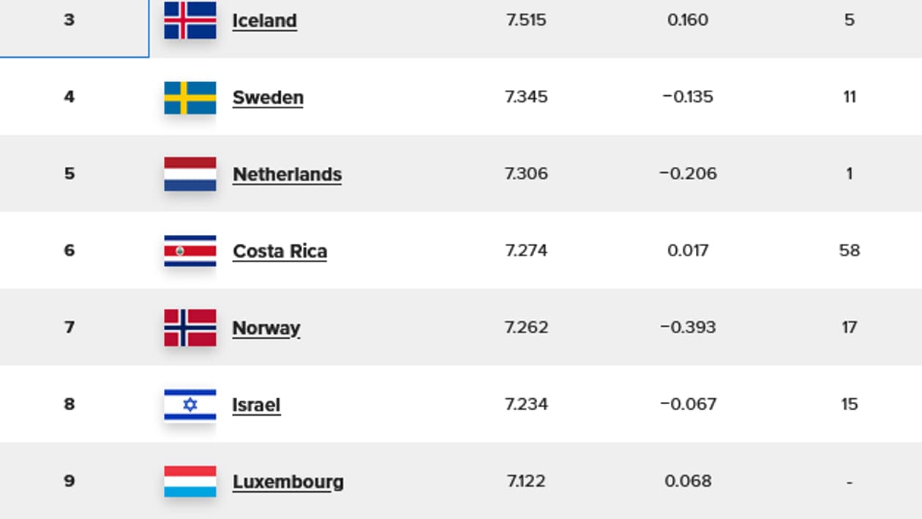The image size is (922, 519).
Task: Click the Israel flag icon
Action: [189, 405]
